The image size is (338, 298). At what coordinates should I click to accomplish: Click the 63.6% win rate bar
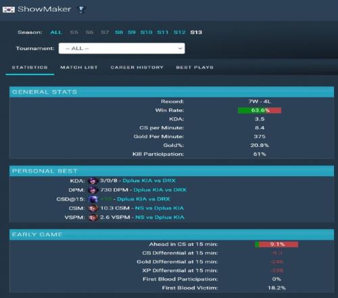pos(260,110)
